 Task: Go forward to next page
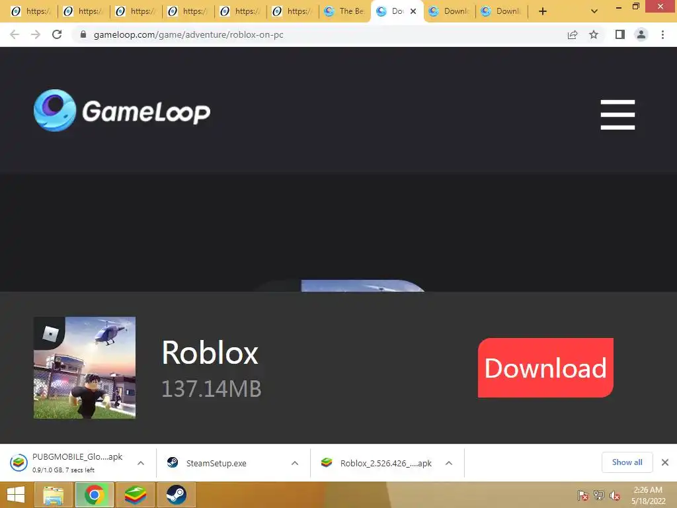[x=36, y=34]
